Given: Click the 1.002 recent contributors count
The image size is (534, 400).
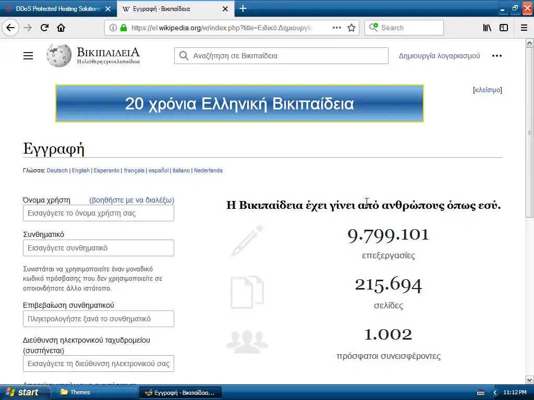Looking at the screenshot, I should 388,334.
